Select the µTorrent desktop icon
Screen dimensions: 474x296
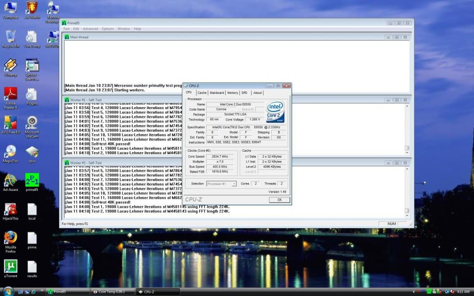tap(11, 269)
